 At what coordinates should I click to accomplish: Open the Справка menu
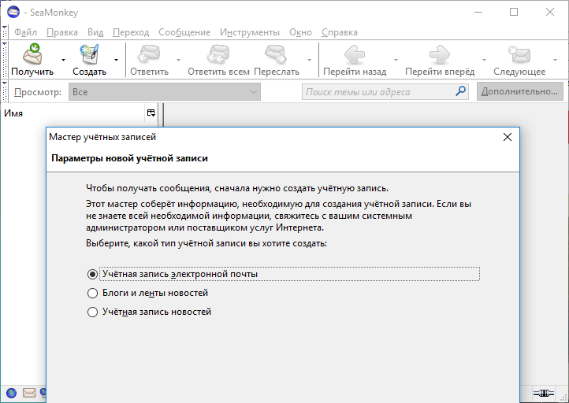(x=340, y=32)
